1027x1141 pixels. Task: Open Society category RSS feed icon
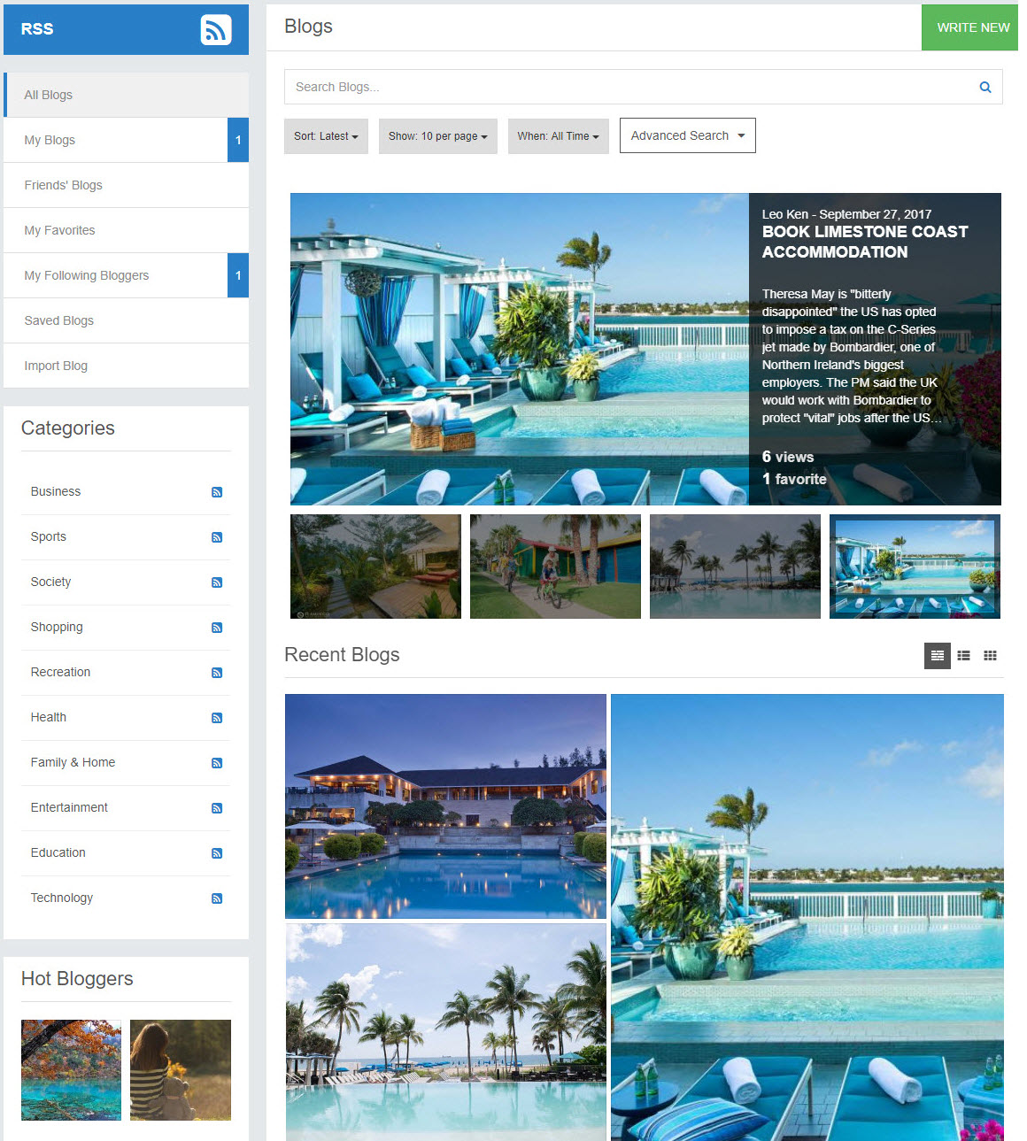point(217,582)
